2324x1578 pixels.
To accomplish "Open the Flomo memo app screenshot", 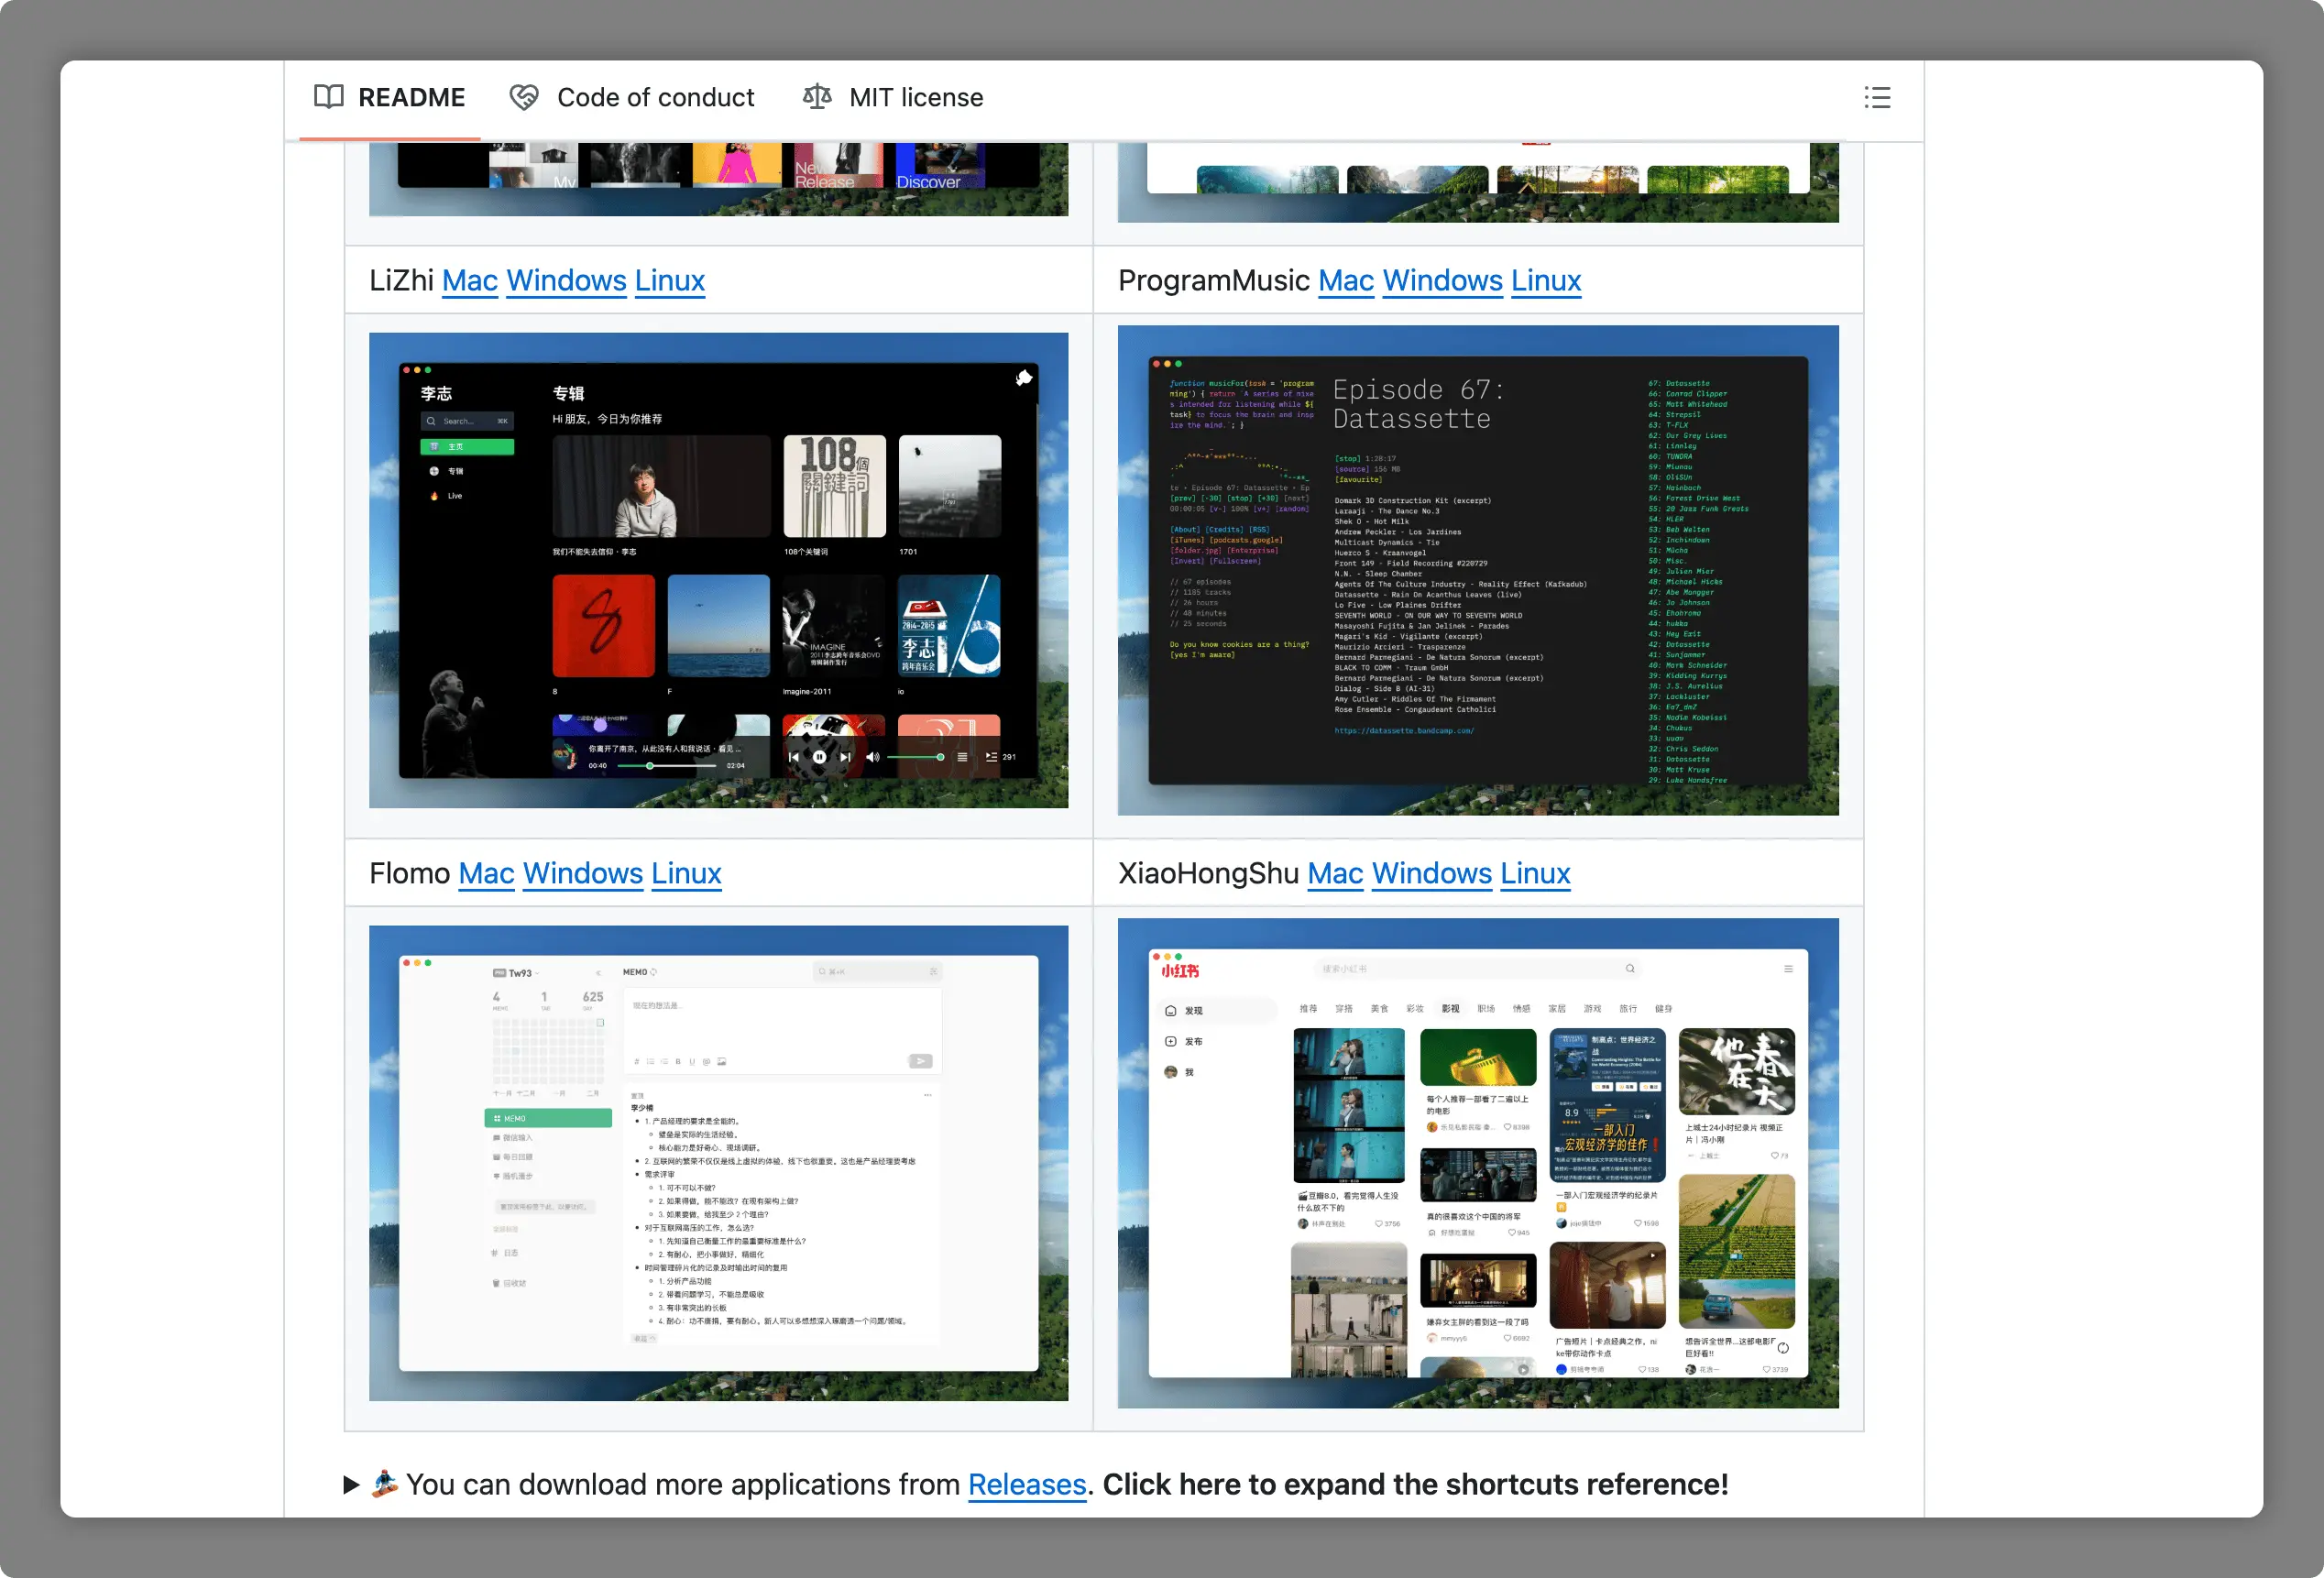I will pyautogui.click(x=718, y=1163).
